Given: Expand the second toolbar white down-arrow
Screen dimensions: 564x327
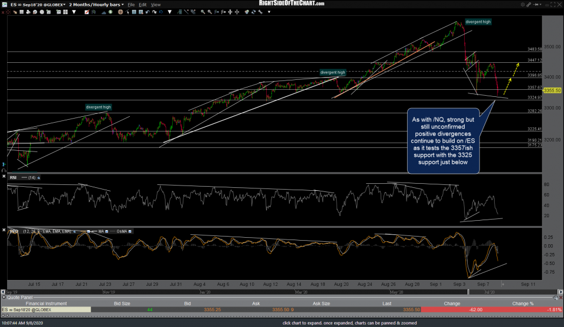Looking at the screenshot, I should (169, 12).
